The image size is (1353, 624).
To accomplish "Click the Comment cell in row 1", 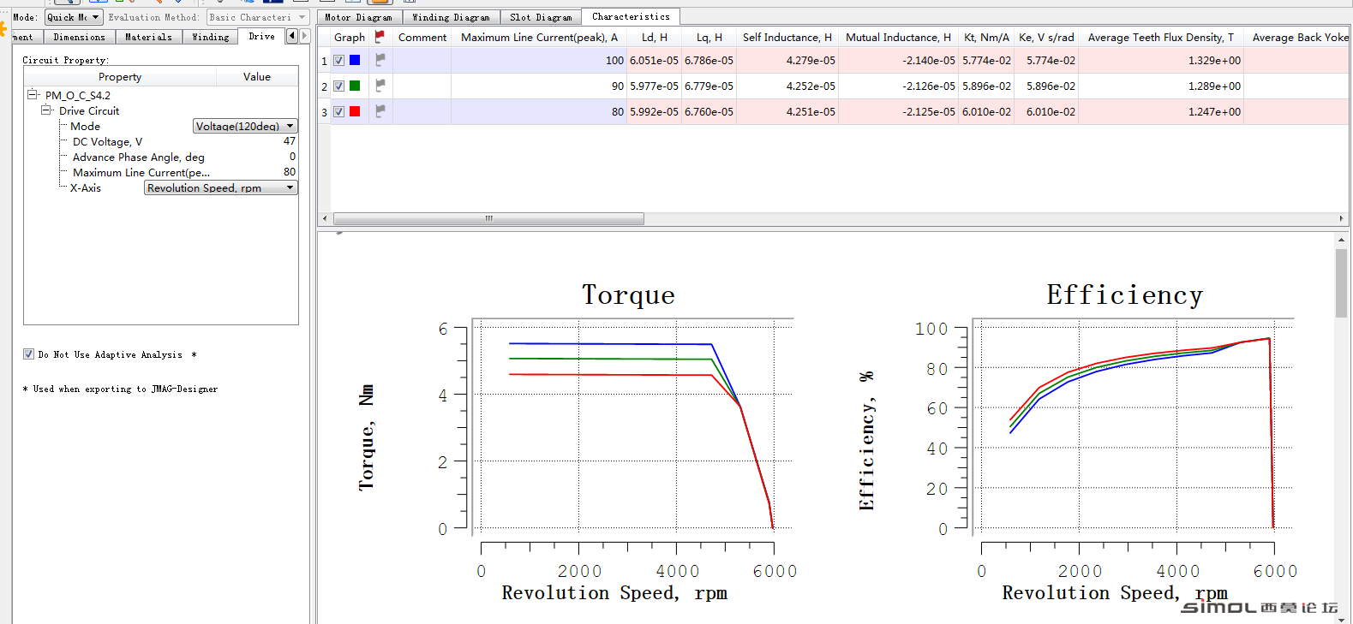I will tap(422, 60).
